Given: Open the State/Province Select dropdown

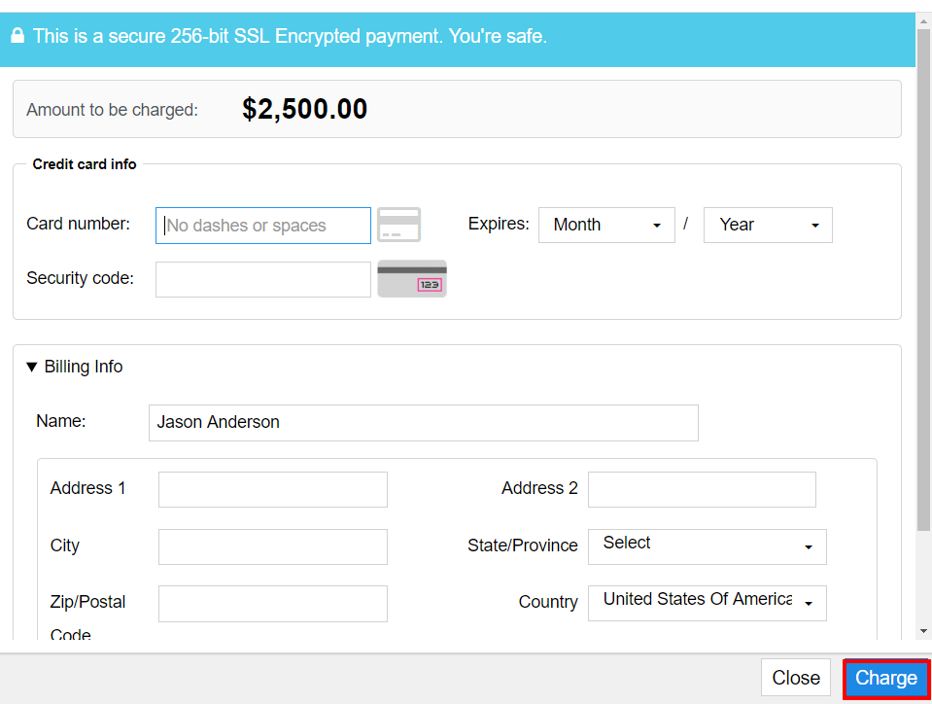Looking at the screenshot, I should point(708,546).
